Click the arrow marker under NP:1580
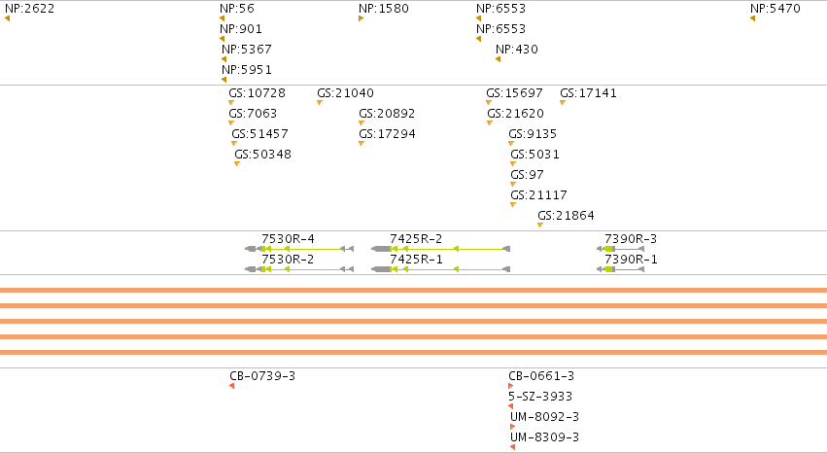Screen dimensions: 827x453 [361, 18]
